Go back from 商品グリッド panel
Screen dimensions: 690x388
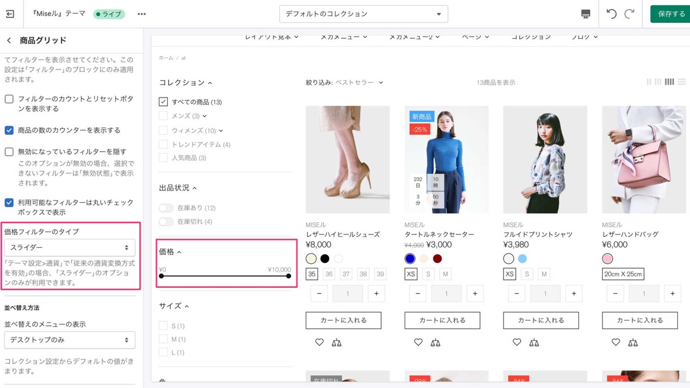coord(9,40)
